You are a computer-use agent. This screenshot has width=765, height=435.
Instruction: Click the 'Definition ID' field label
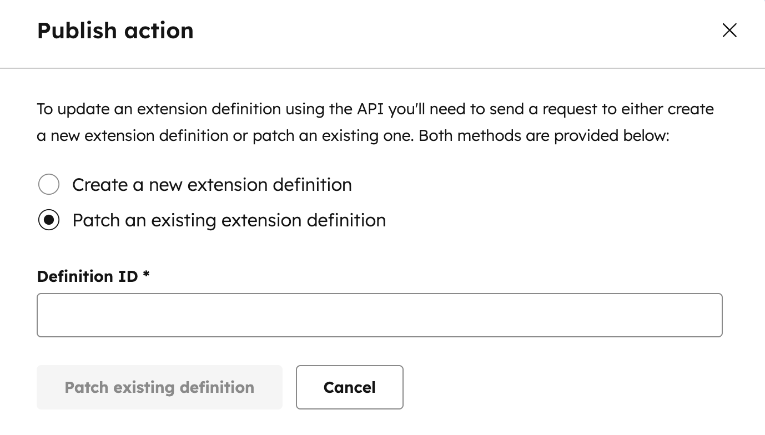(87, 276)
